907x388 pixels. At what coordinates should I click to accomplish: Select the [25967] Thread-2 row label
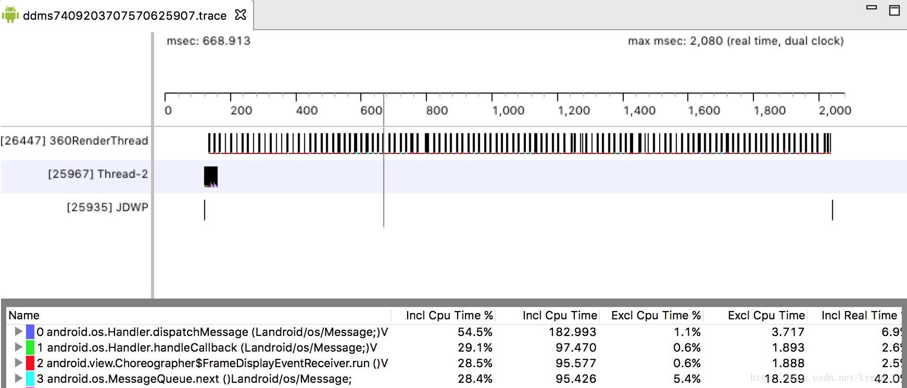coord(98,174)
